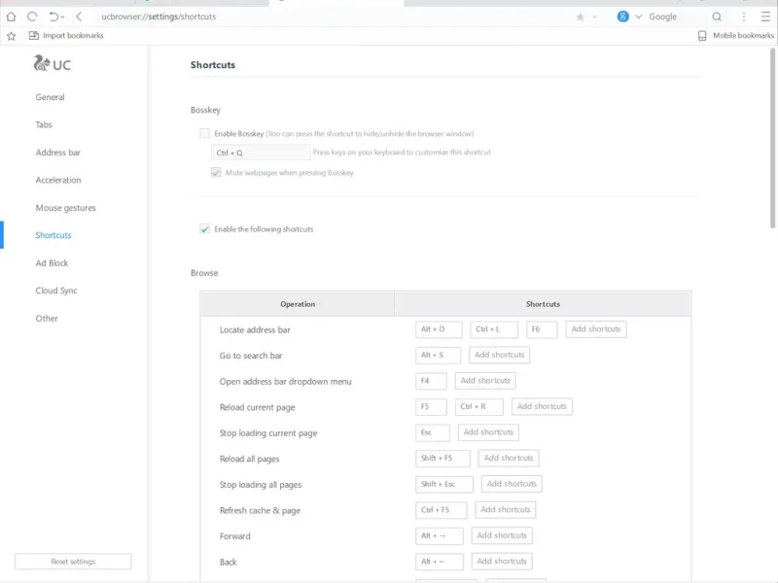Open the undo closed tab dropdown arrow

(x=62, y=17)
